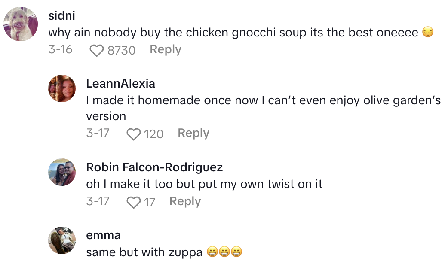Reply to LeannAlexia's homemade soup comment

[x=193, y=134]
